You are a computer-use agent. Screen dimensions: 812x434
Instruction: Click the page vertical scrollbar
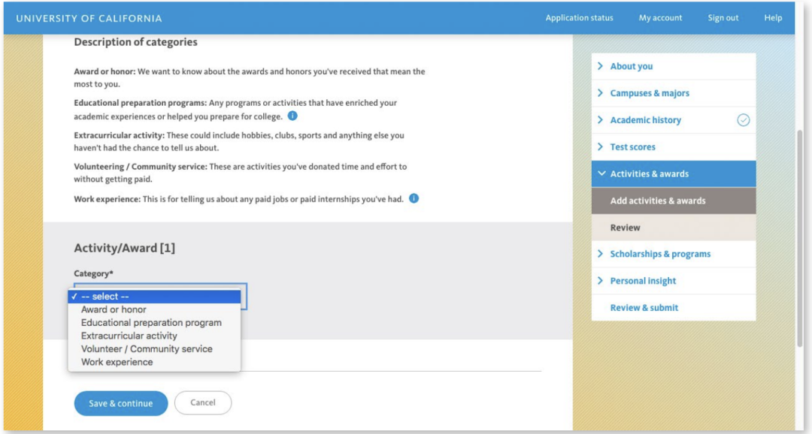click(800, 238)
